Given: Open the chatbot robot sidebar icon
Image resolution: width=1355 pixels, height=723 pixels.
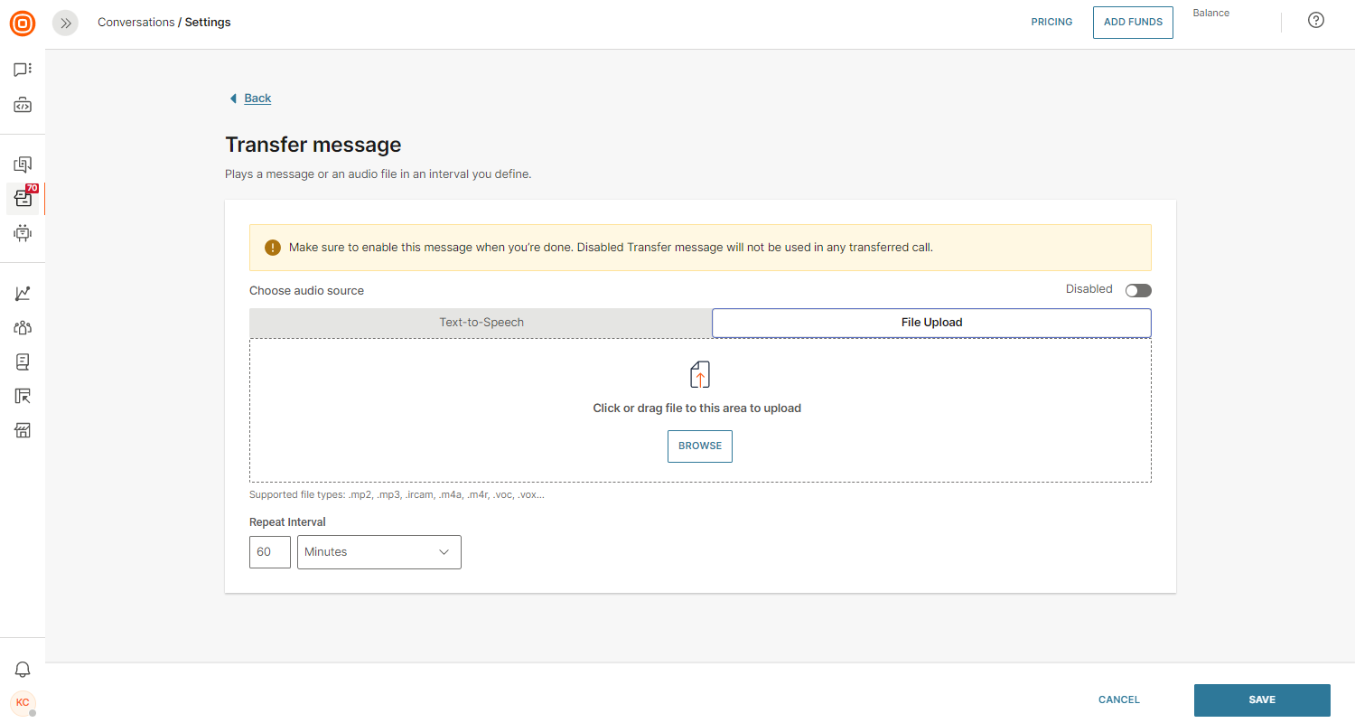Looking at the screenshot, I should 23,233.
